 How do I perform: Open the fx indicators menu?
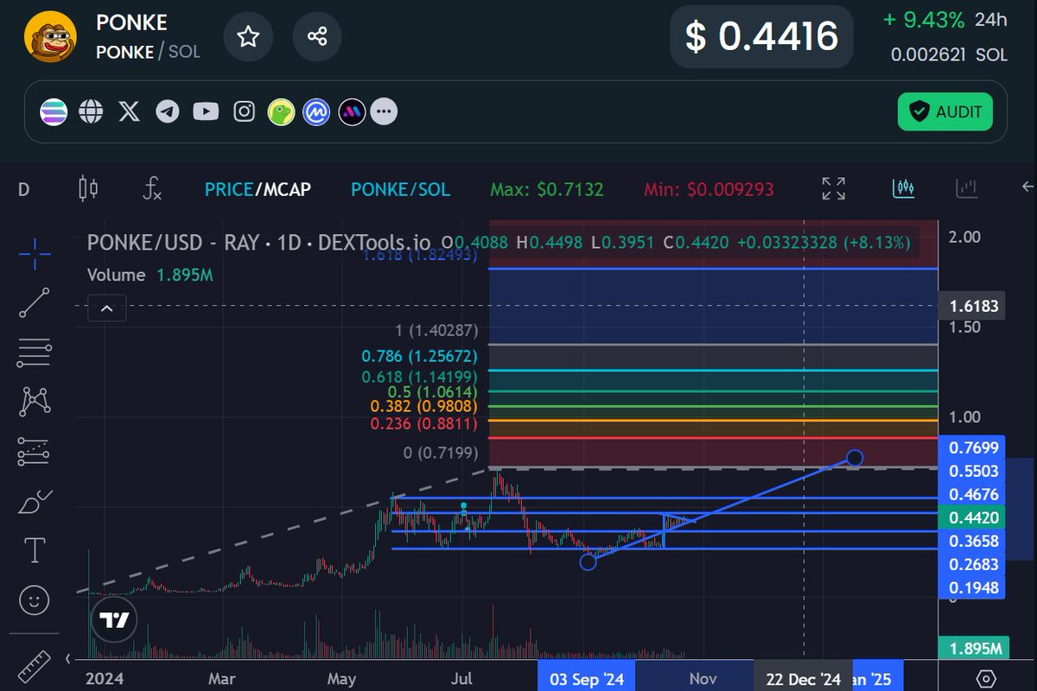[152, 188]
